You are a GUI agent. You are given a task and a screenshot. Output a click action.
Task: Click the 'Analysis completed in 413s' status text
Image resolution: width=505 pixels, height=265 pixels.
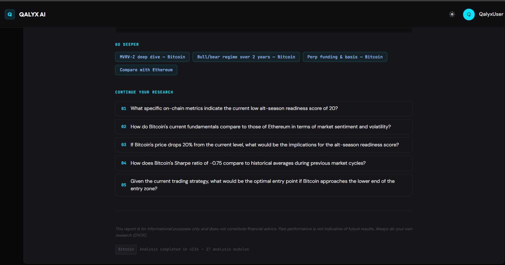pyautogui.click(x=169, y=249)
